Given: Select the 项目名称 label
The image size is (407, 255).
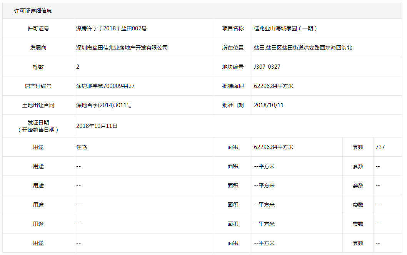Looking at the screenshot, I should [233, 28].
